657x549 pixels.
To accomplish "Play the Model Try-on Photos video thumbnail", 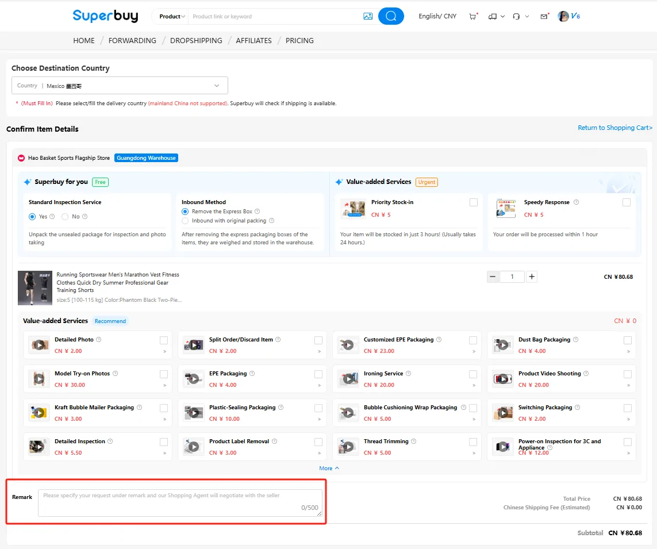I will (40, 379).
